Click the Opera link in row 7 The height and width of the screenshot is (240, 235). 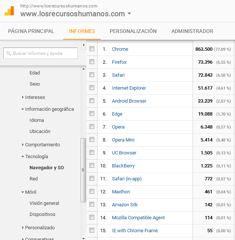click(118, 127)
